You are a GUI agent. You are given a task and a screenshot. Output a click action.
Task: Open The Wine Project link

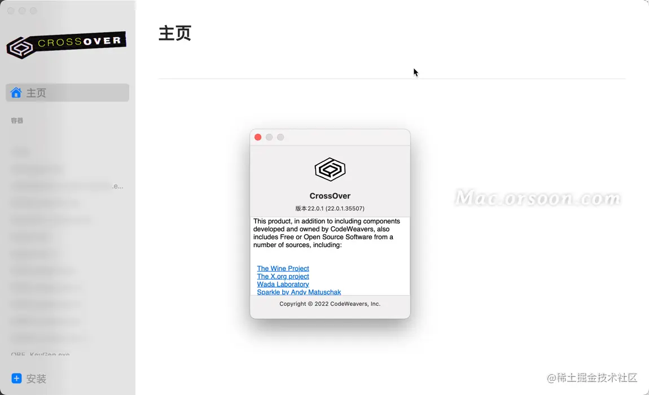(x=283, y=268)
